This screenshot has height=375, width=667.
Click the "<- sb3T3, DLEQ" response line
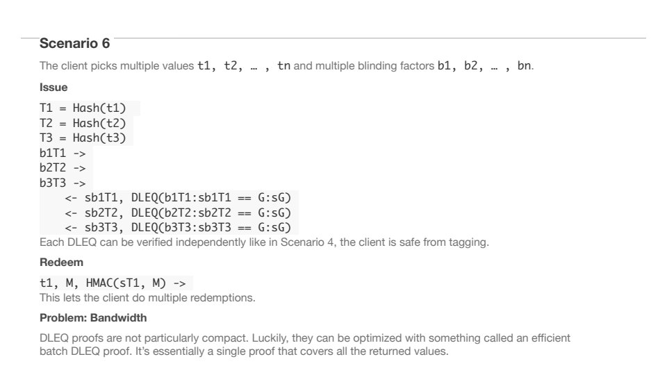click(178, 227)
